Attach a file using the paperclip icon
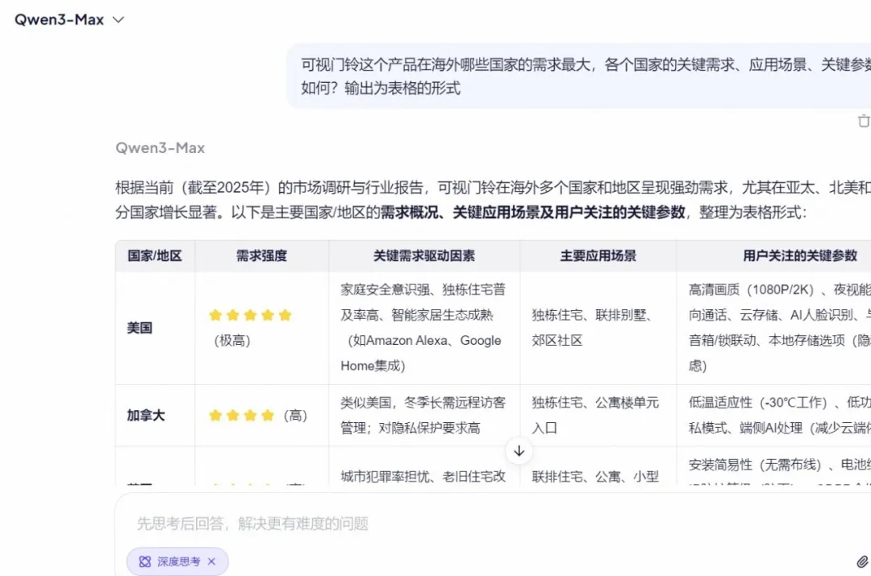871x576 pixels. (x=861, y=561)
